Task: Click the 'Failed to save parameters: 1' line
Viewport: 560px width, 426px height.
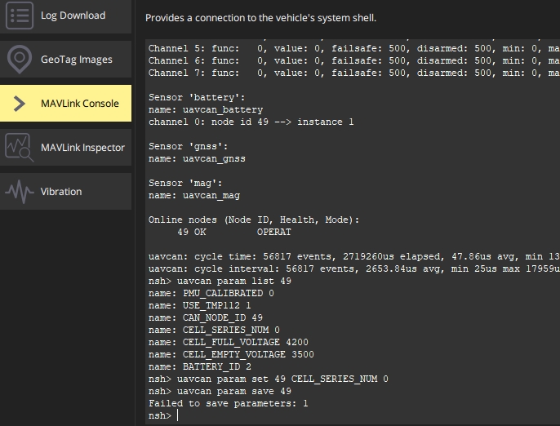Action: point(229,403)
